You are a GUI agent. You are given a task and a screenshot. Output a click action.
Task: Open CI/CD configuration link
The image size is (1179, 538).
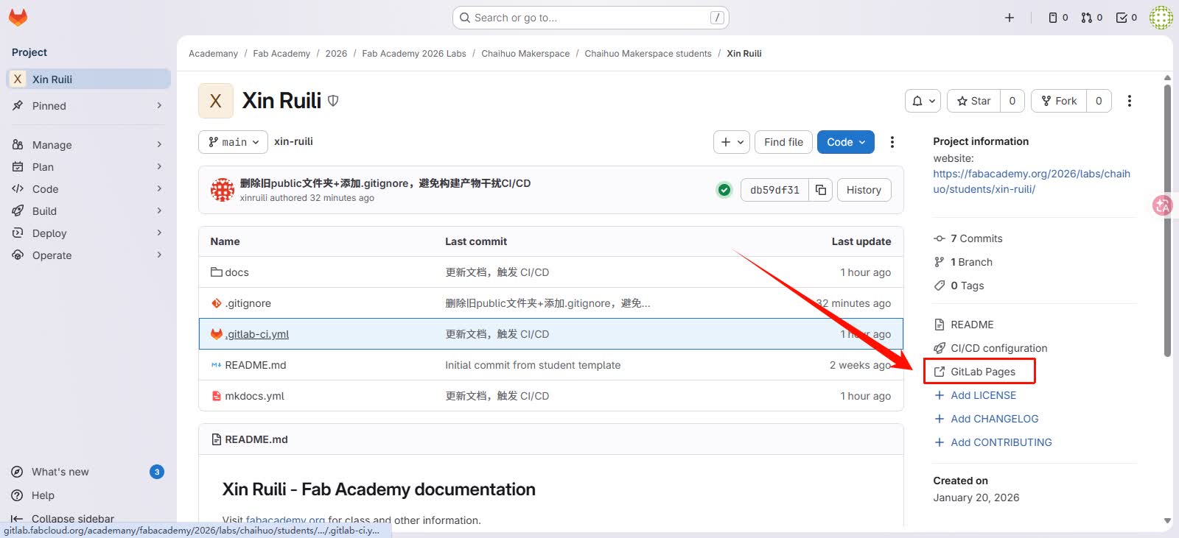[998, 348]
